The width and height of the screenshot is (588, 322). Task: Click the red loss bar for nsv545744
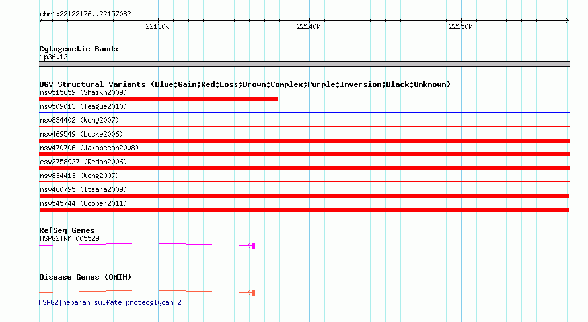304,210
